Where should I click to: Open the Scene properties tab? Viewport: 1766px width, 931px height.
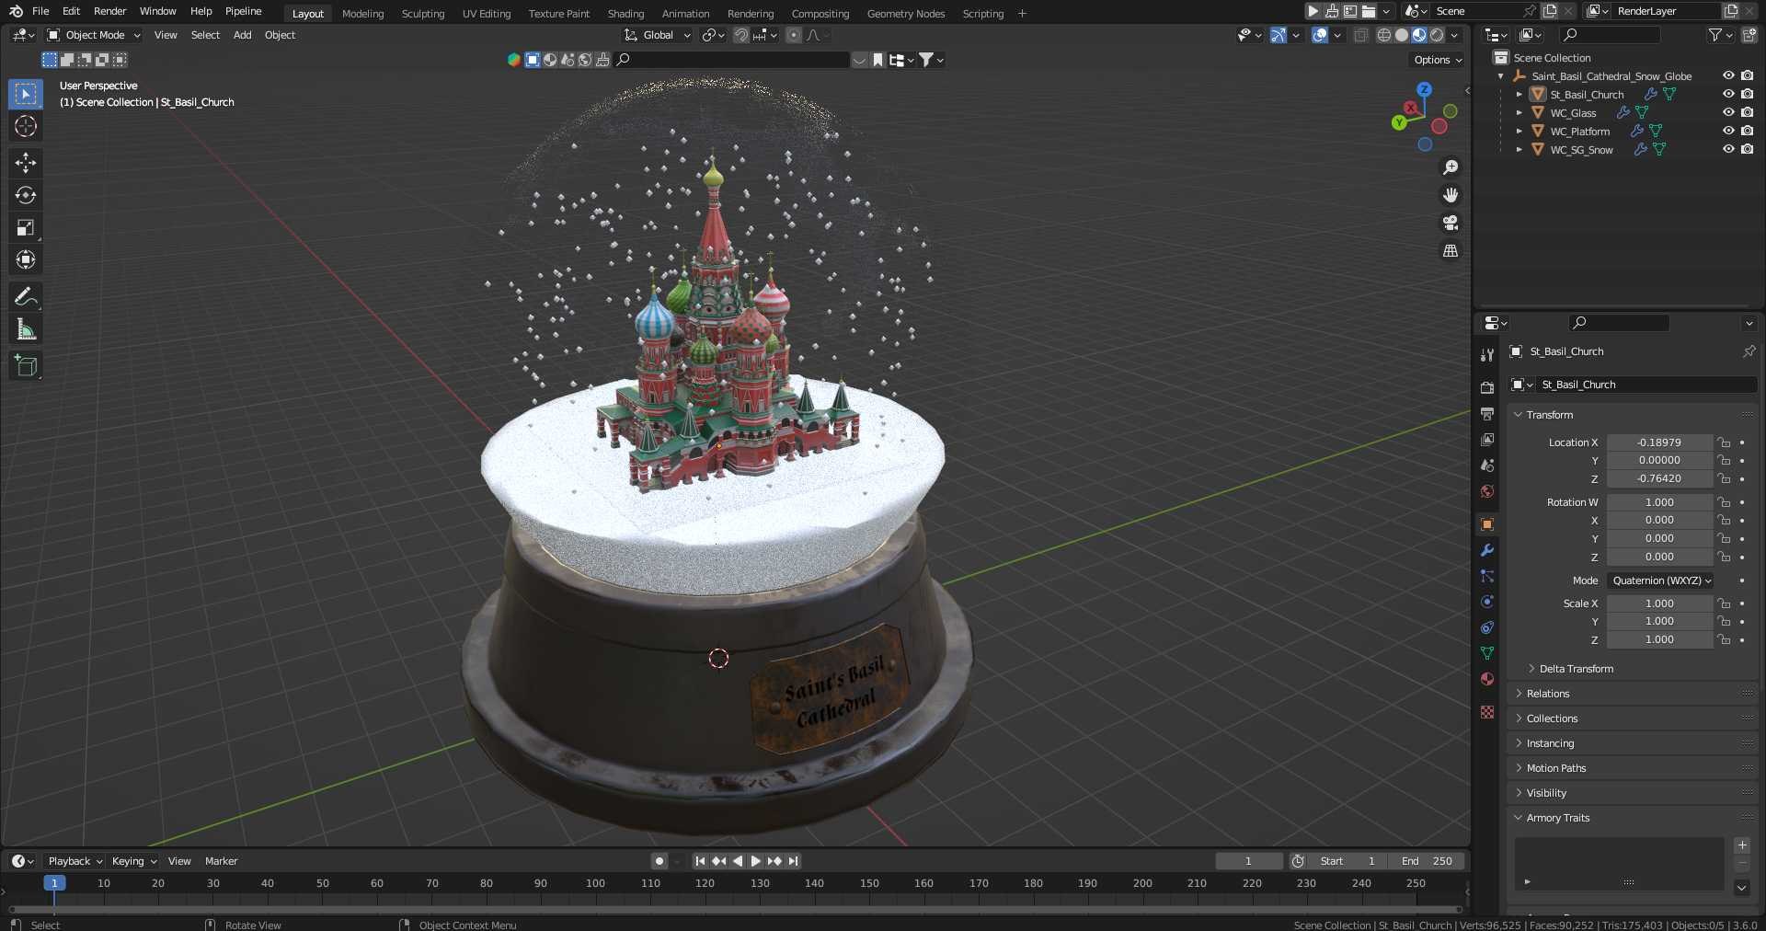[x=1487, y=465]
